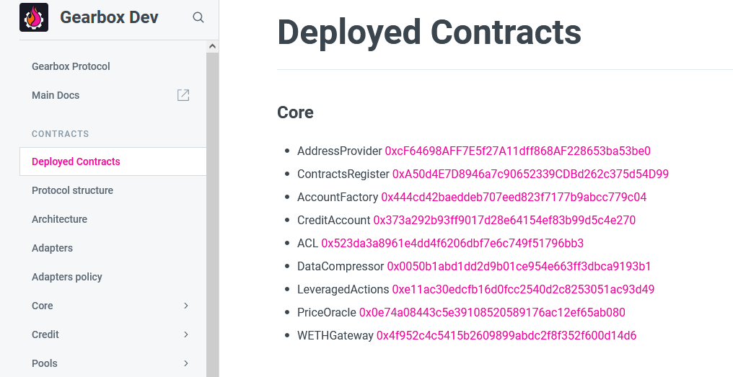This screenshot has width=733, height=377.
Task: Open the Adapters sidebar page
Action: click(53, 248)
